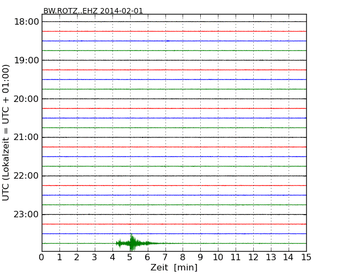
Task: Click the Zeit [min] x-axis label
Action: (174, 267)
